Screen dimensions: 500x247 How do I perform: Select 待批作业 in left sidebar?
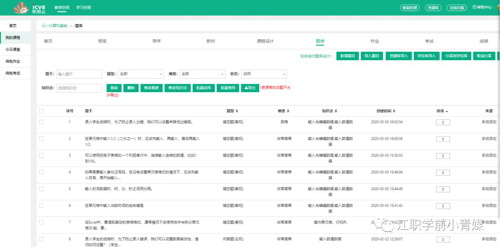click(x=16, y=62)
